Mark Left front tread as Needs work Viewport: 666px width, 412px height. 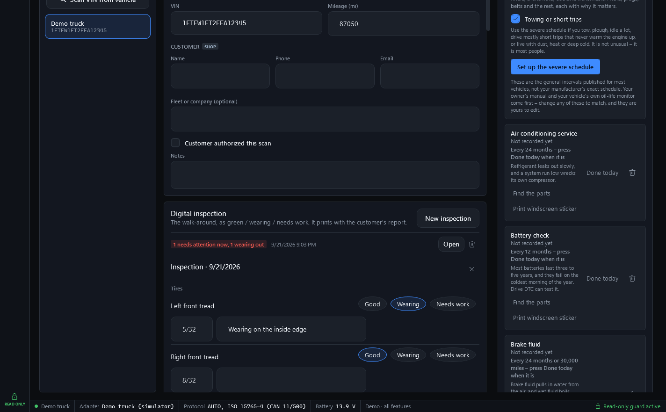pos(453,304)
